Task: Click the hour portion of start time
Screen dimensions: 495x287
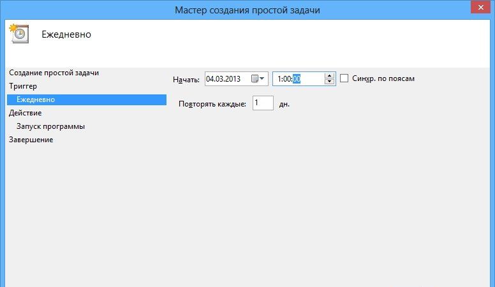Action: [279, 79]
